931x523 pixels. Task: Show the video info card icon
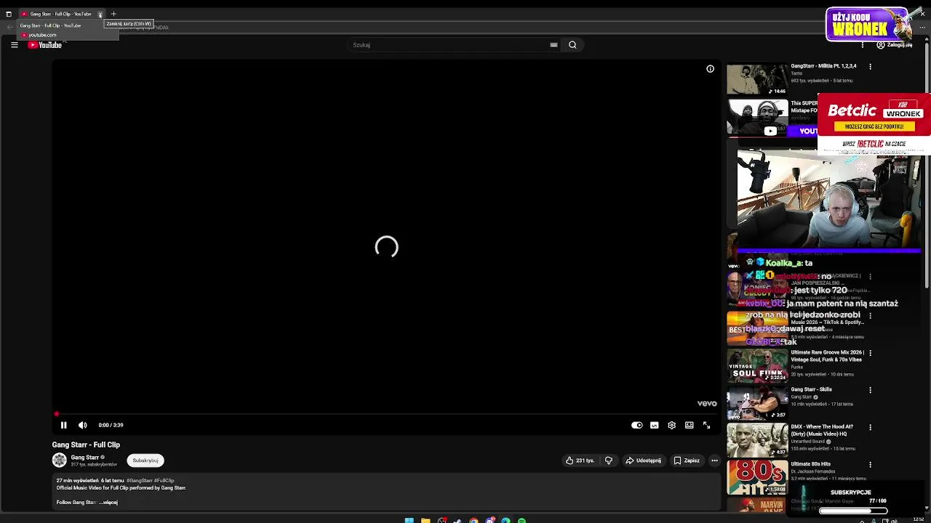[710, 69]
